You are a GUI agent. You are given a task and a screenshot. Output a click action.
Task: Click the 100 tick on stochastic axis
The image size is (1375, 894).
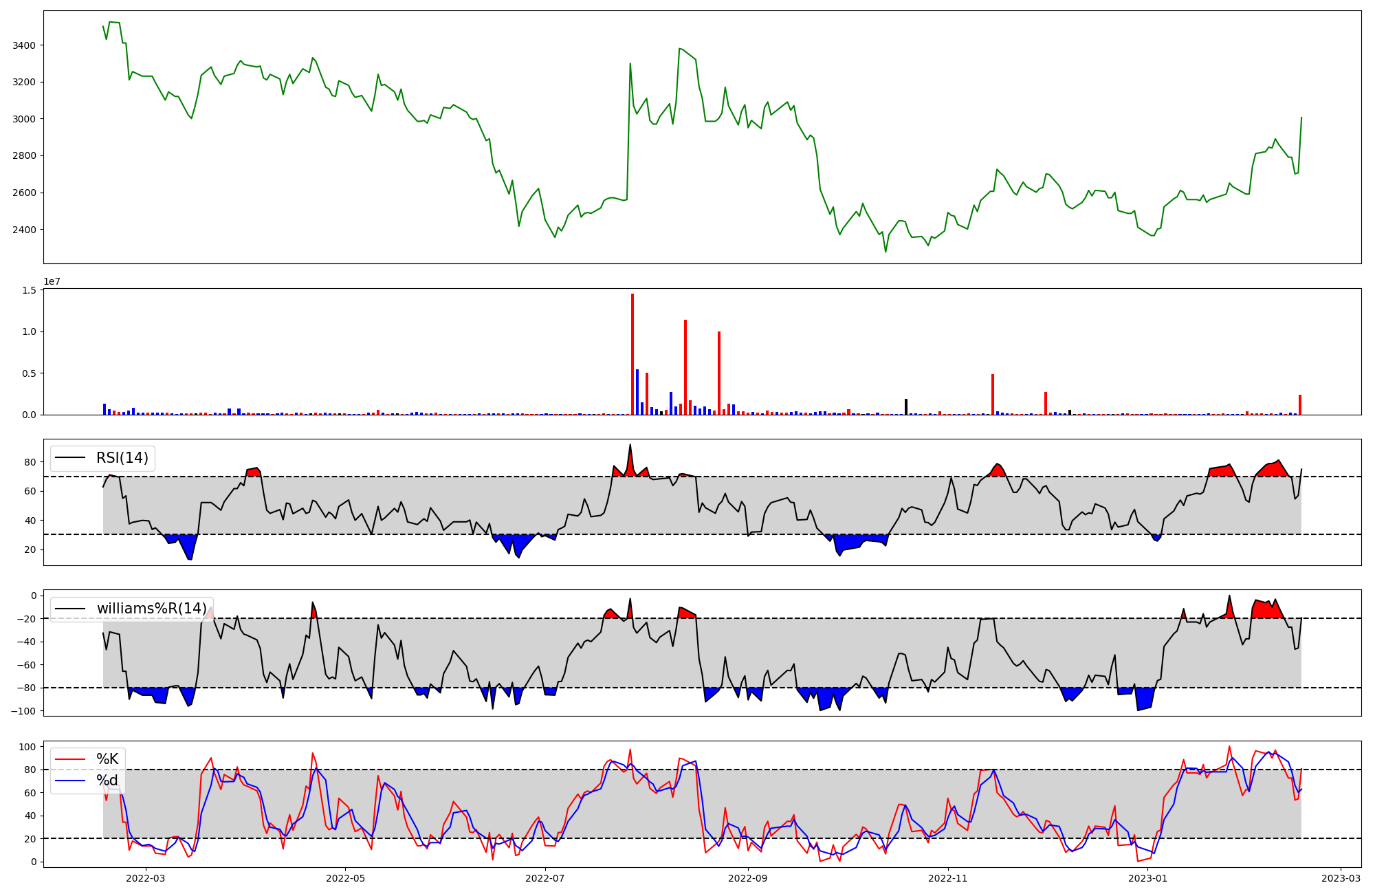pos(27,747)
